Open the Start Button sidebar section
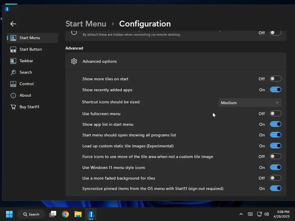This screenshot has height=221, width=295. pos(32,49)
